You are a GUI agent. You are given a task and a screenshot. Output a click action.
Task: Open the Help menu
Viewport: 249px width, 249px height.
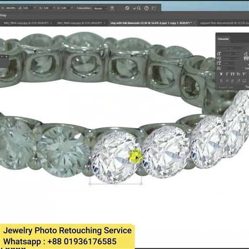(x=3, y=15)
